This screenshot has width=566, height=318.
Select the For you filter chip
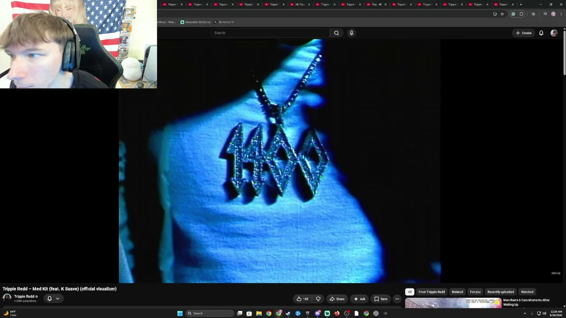click(x=475, y=292)
